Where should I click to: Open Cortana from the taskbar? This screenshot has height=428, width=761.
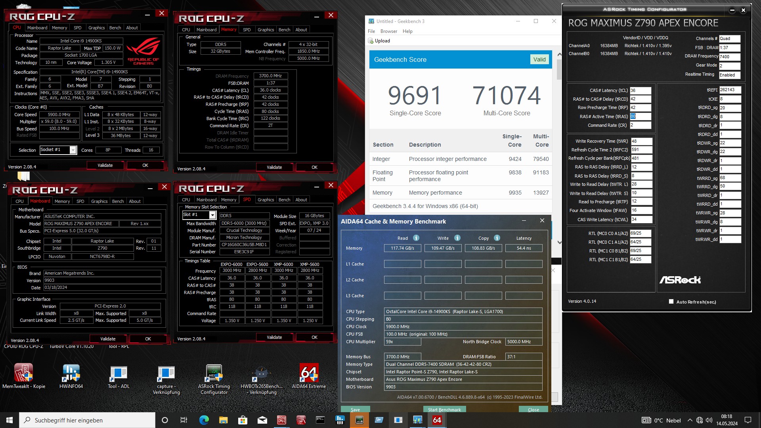[165, 420]
